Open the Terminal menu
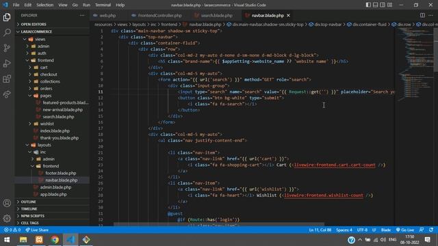The height and width of the screenshot is (246, 438). click(103, 5)
